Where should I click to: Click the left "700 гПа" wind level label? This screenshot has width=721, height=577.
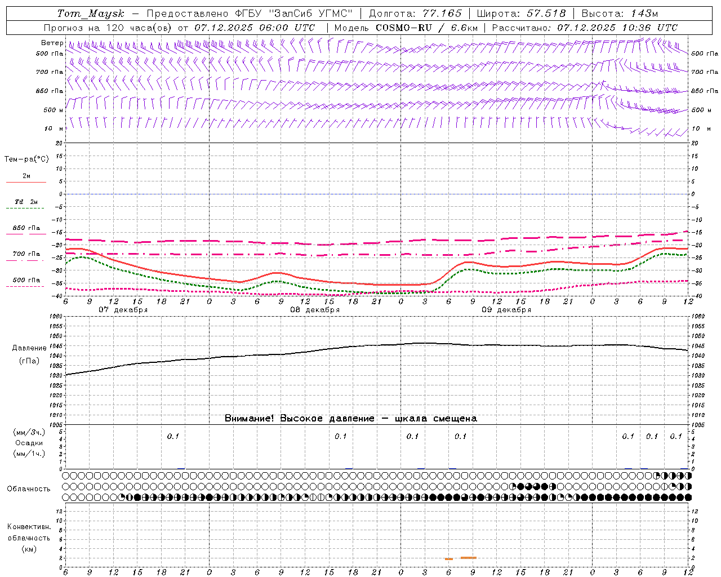tap(50, 72)
